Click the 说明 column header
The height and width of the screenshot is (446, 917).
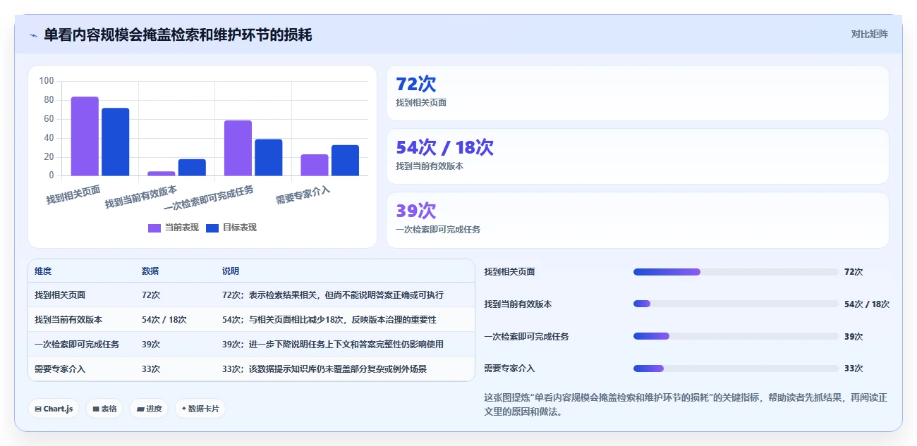click(x=231, y=271)
